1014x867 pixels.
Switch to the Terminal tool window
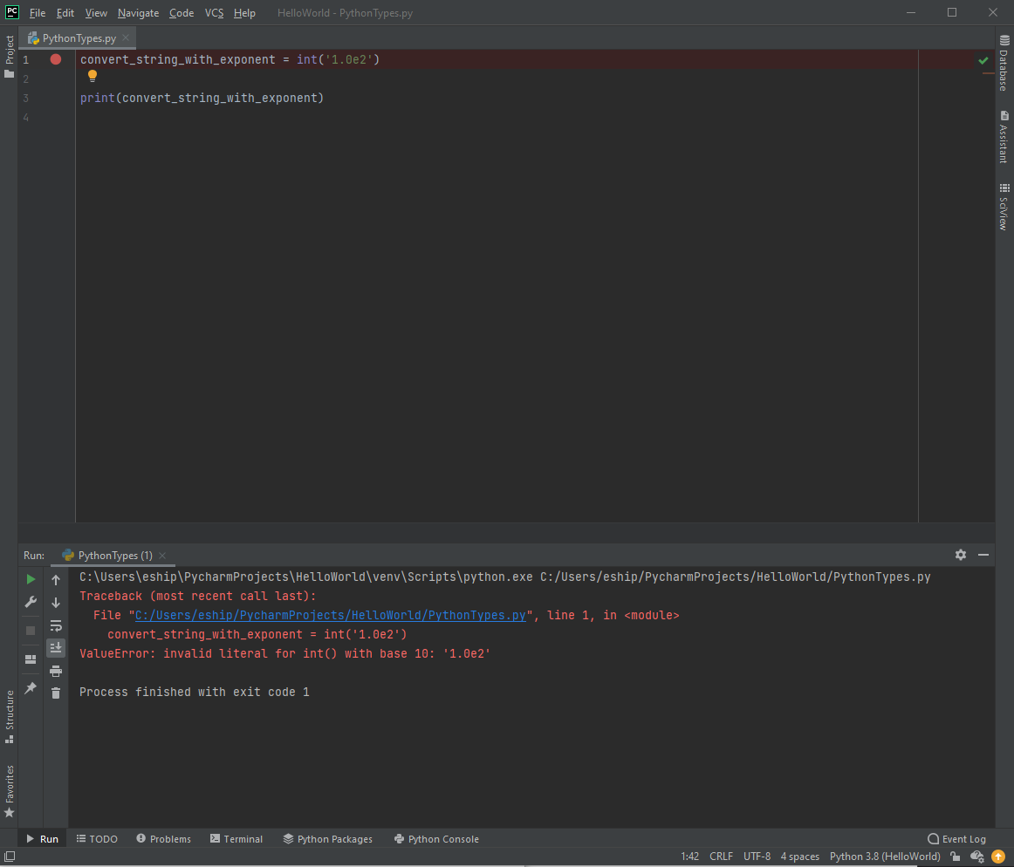click(x=236, y=838)
